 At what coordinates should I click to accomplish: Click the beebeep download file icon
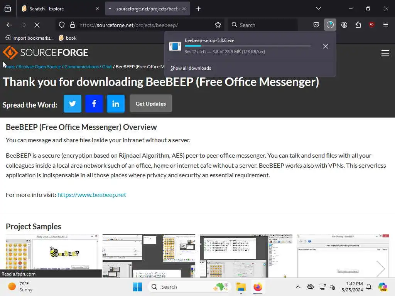click(x=175, y=46)
